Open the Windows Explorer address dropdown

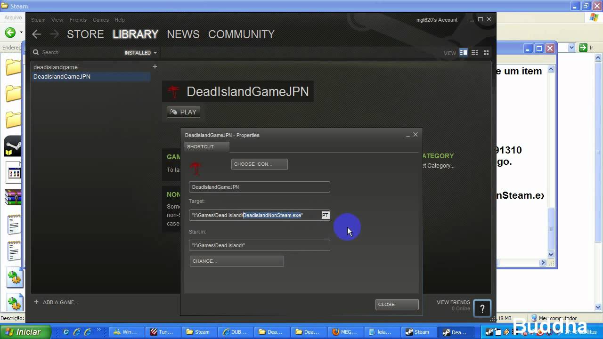pyautogui.click(x=571, y=48)
